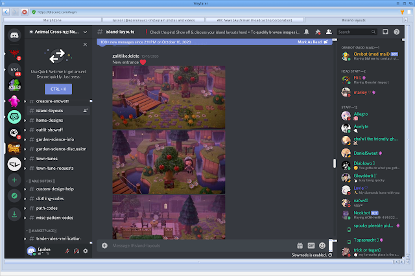Open the garden-science-info channel
Viewport: 415px width, 276px height.
pyautogui.click(x=58, y=139)
